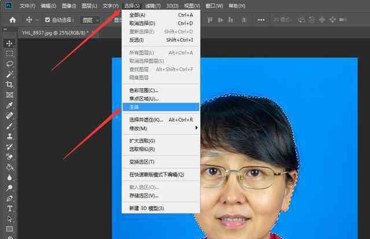Choose 焦点区域(U)... menu item

161,98
